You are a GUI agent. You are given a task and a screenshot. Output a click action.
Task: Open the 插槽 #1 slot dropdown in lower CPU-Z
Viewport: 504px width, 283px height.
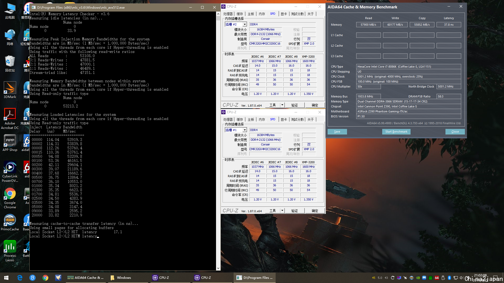tap(245, 130)
